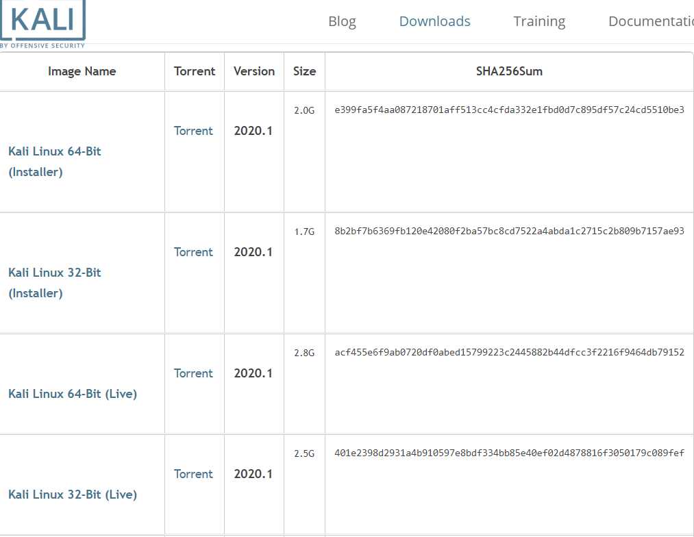Click the Size column header

tap(304, 71)
